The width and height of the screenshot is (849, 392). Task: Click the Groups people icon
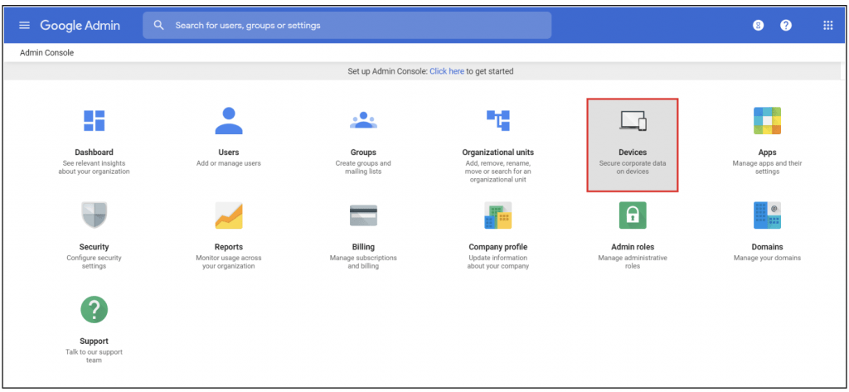pyautogui.click(x=363, y=119)
